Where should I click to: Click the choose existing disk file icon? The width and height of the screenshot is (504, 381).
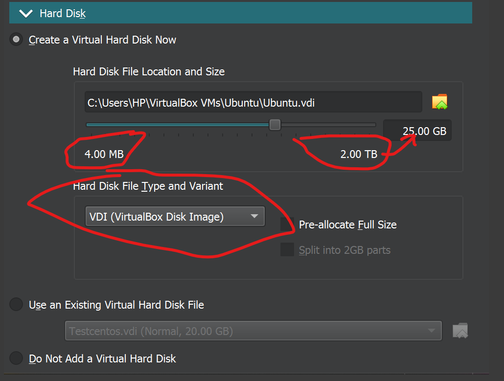(x=460, y=331)
